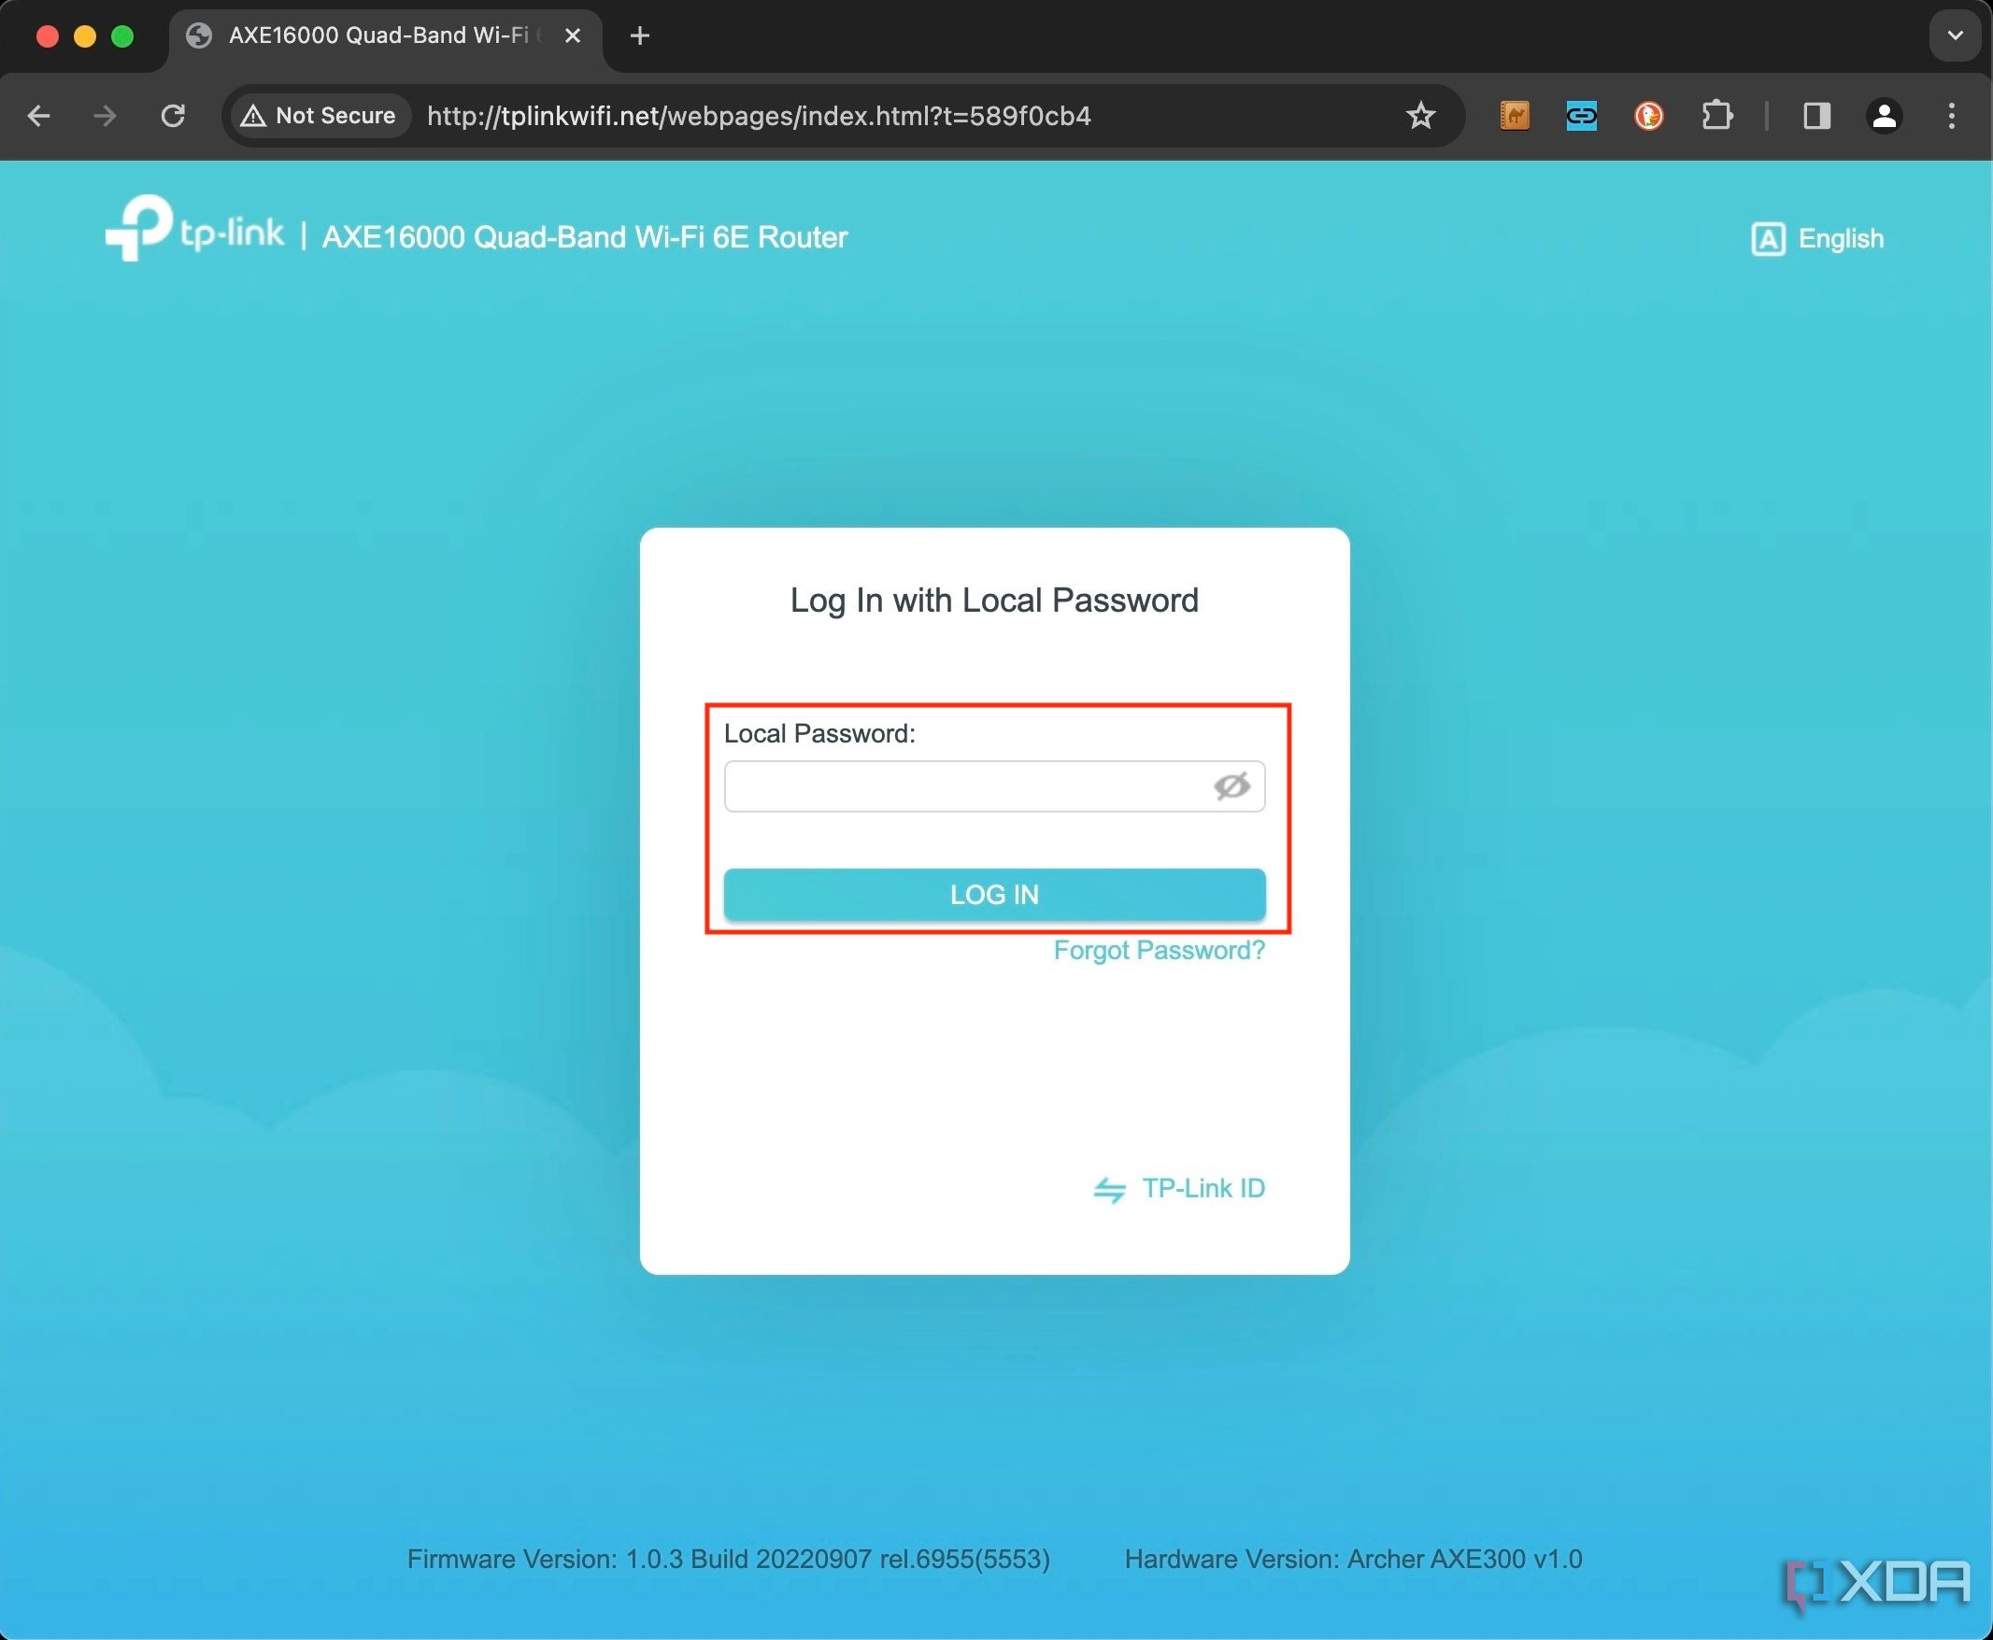Image resolution: width=1993 pixels, height=1640 pixels.
Task: Click the browser back navigation arrow
Action: click(x=40, y=116)
